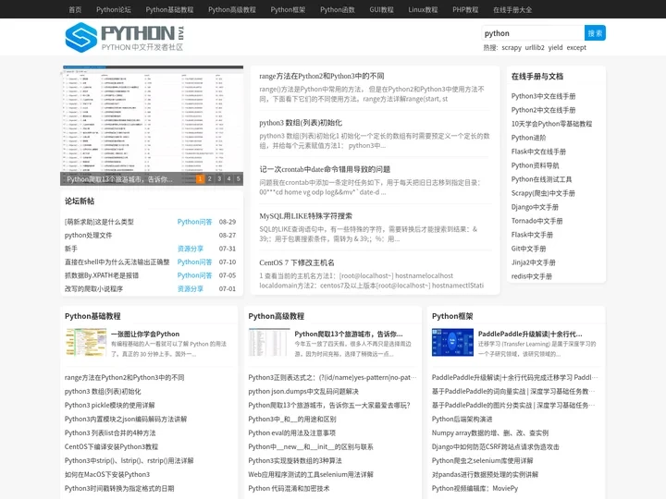Open featured title 一张图让你学会Python

coord(145,334)
